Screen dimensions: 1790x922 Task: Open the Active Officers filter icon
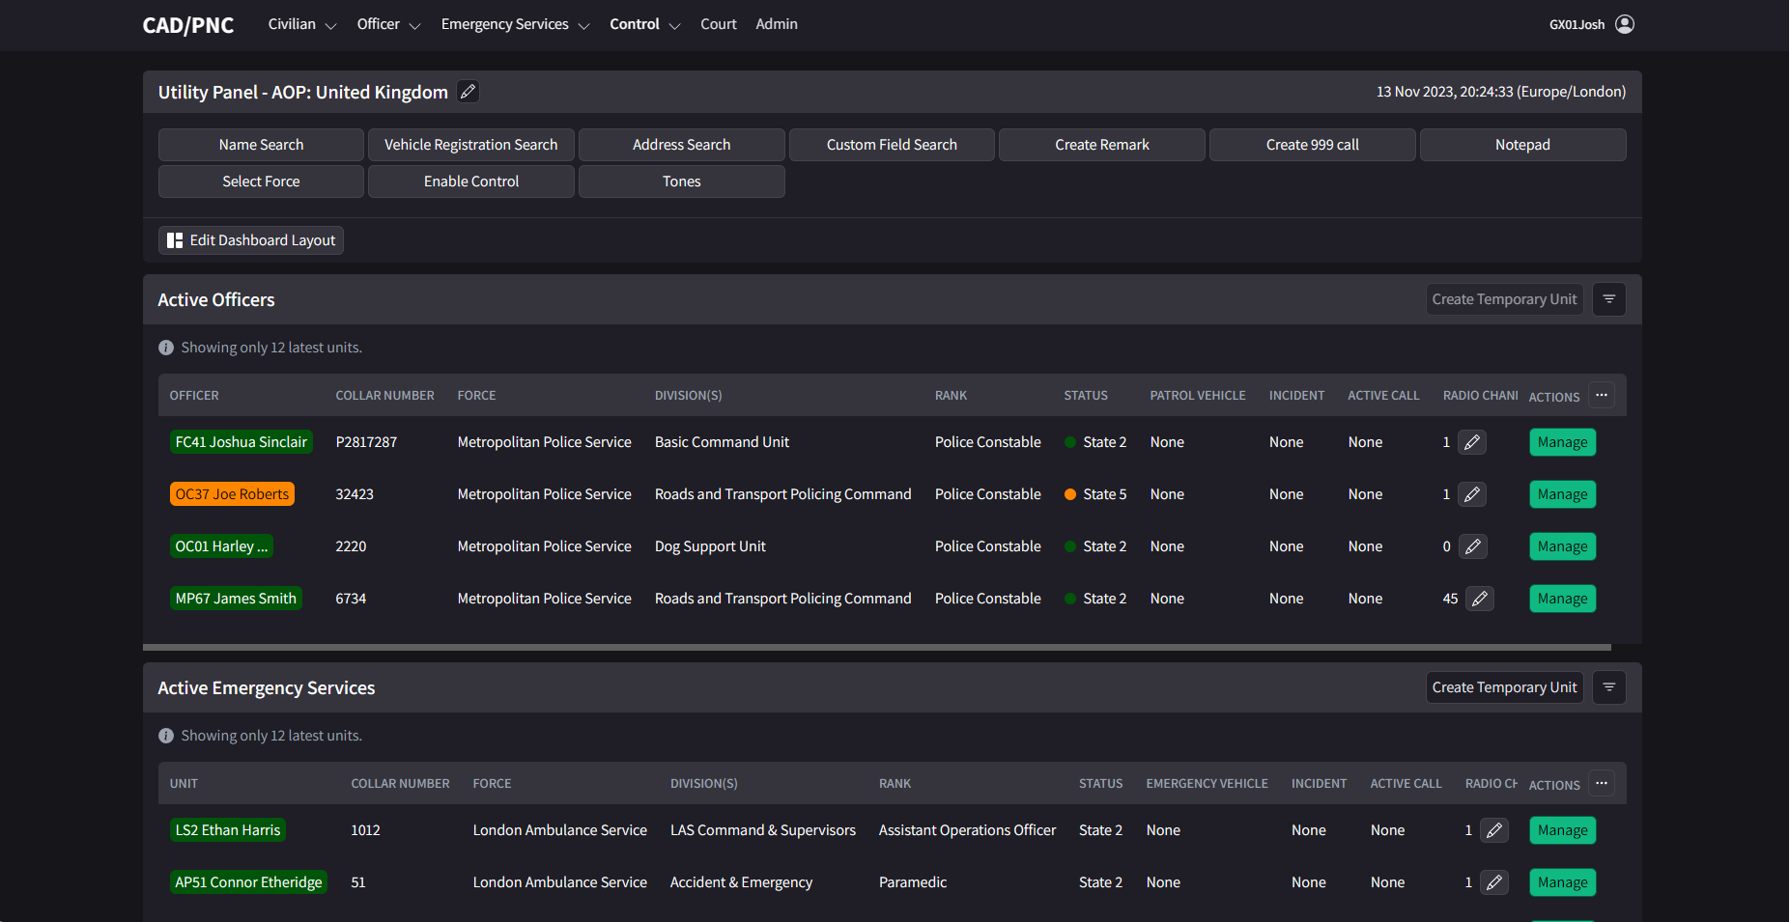1608,299
